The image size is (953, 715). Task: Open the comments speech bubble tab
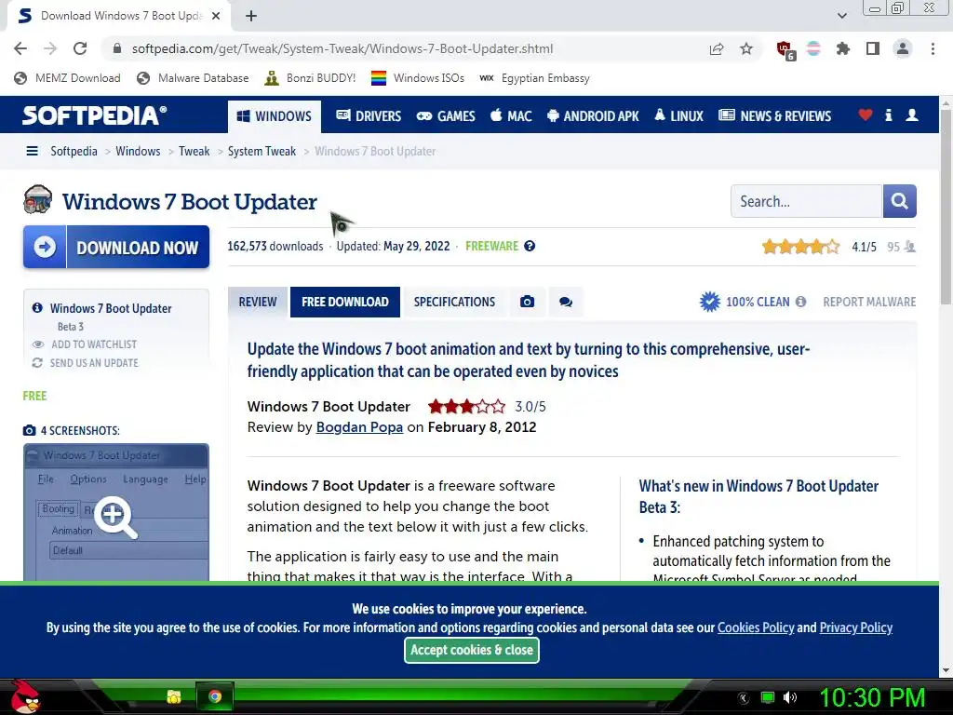click(566, 303)
